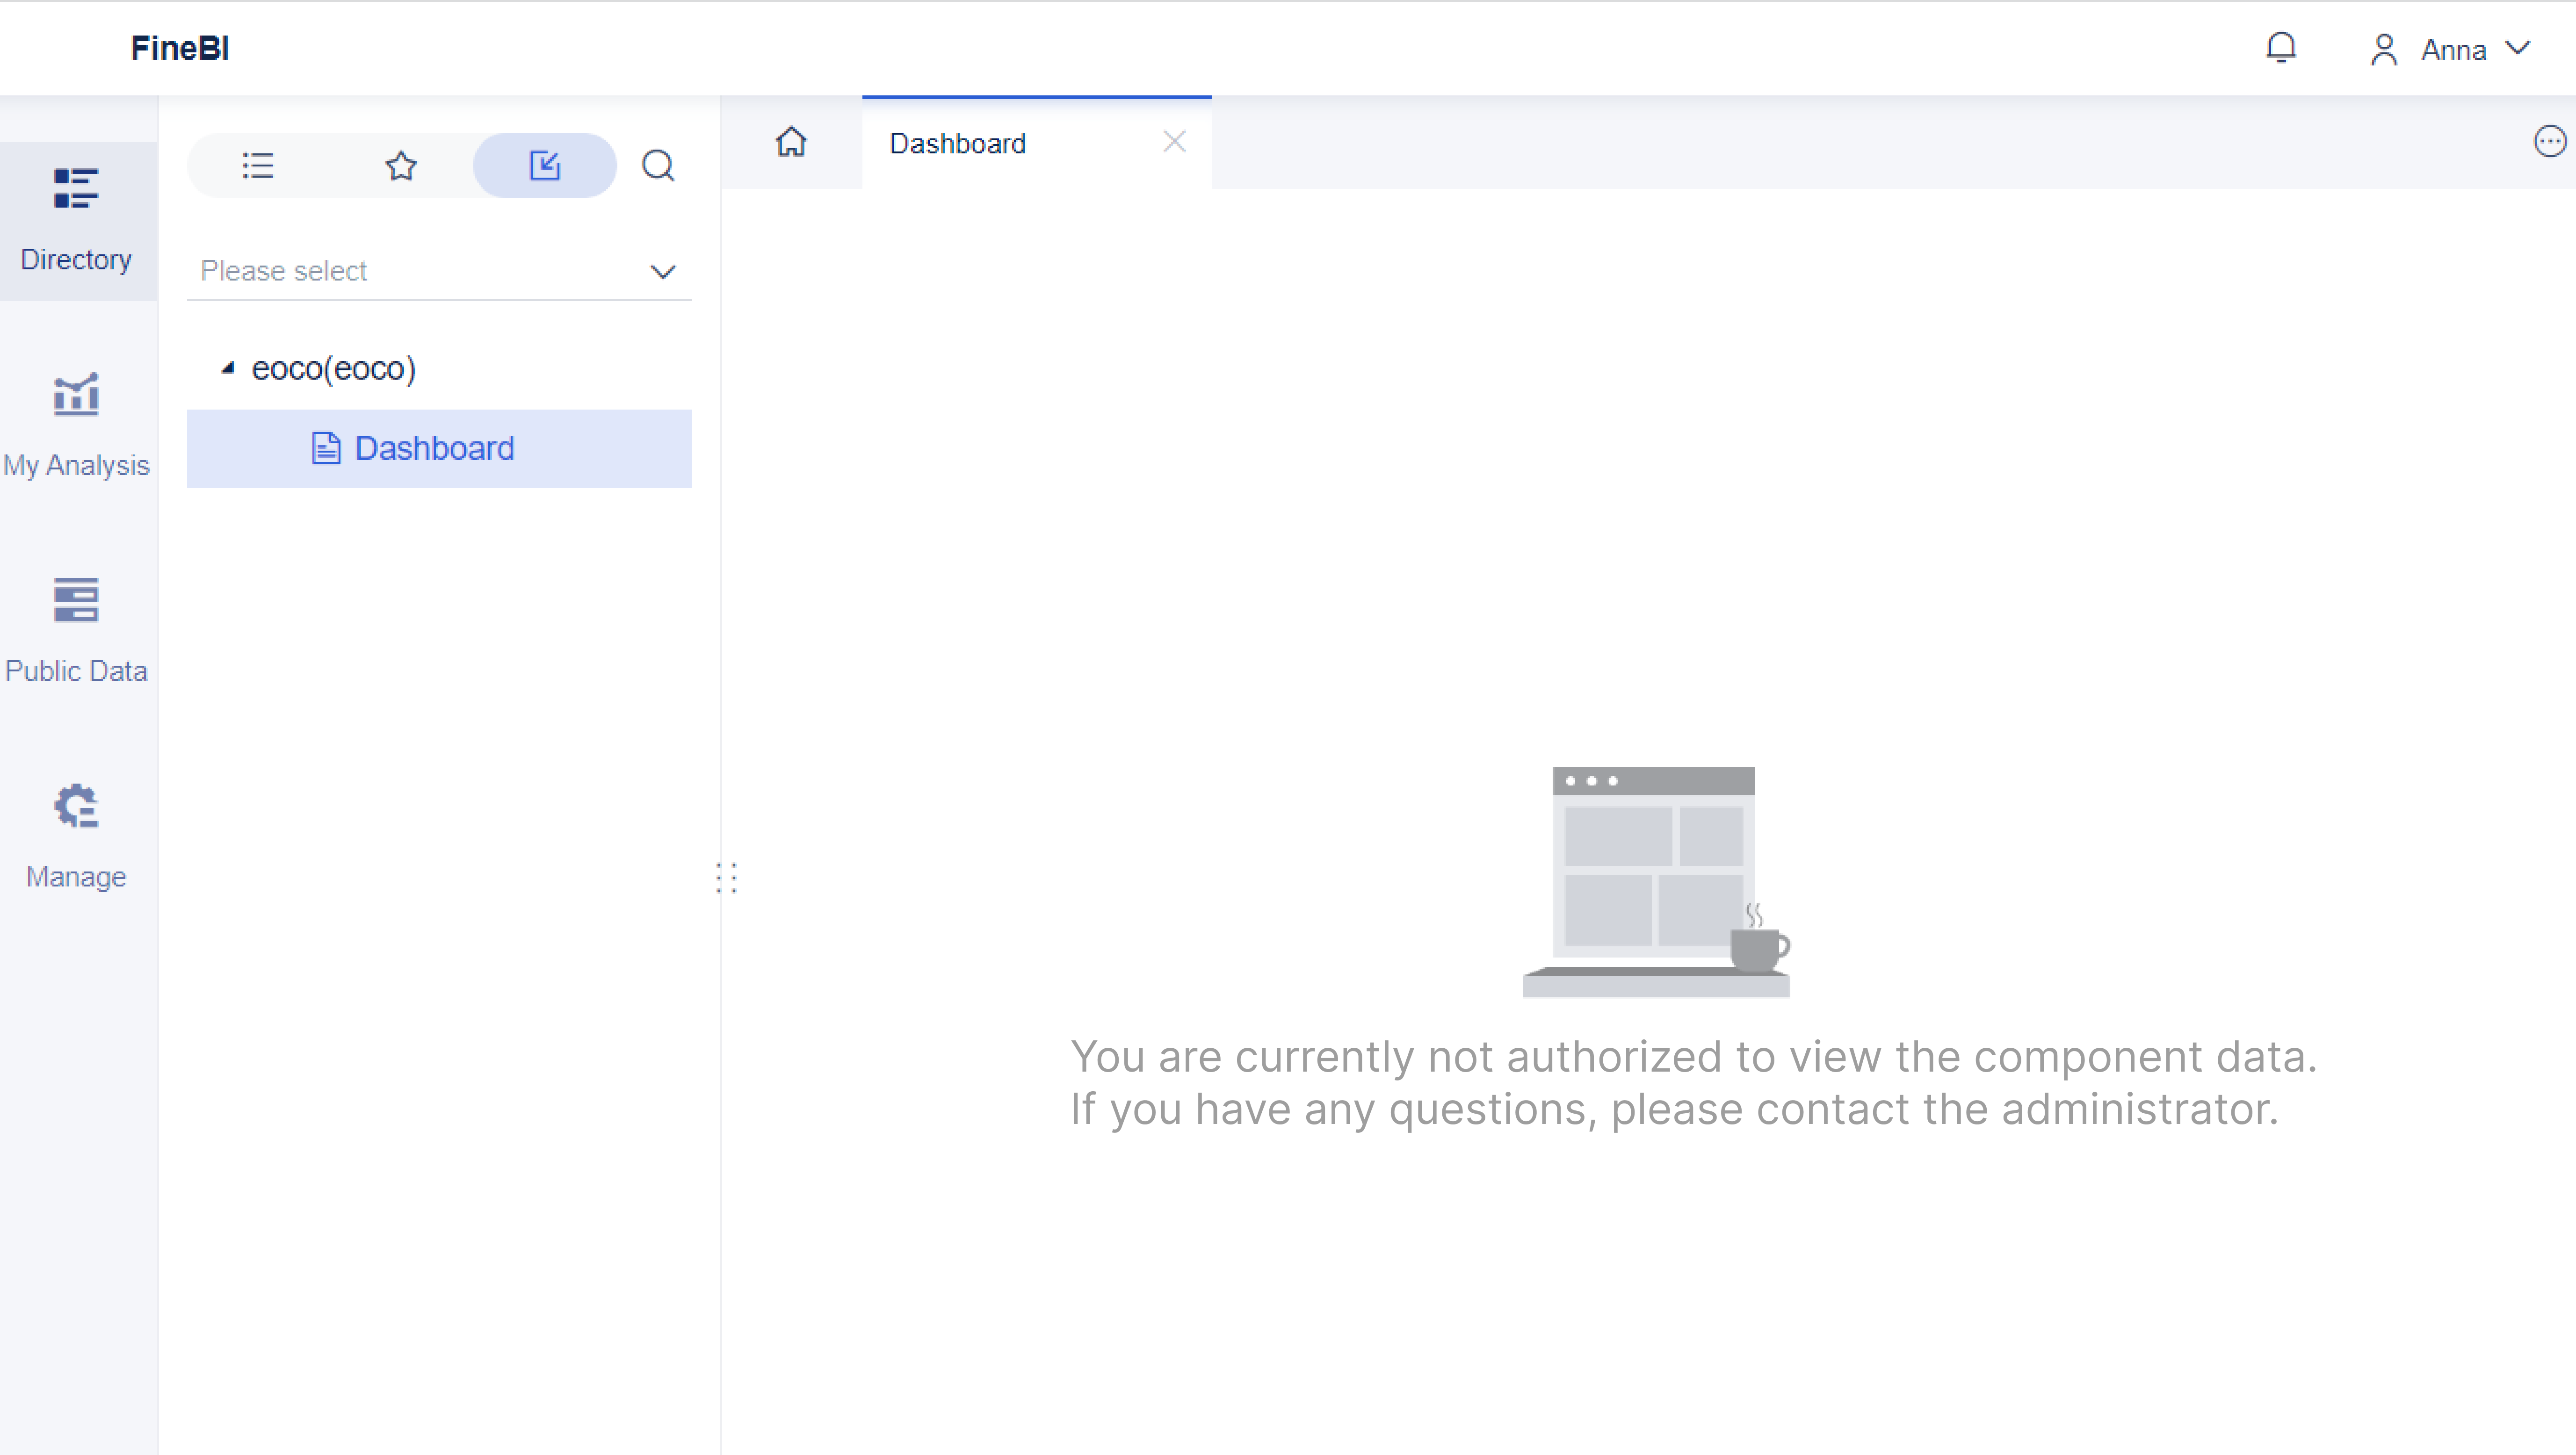Screen dimensions: 2576x1455
Task: Switch to list view of directories
Action: pos(257,165)
